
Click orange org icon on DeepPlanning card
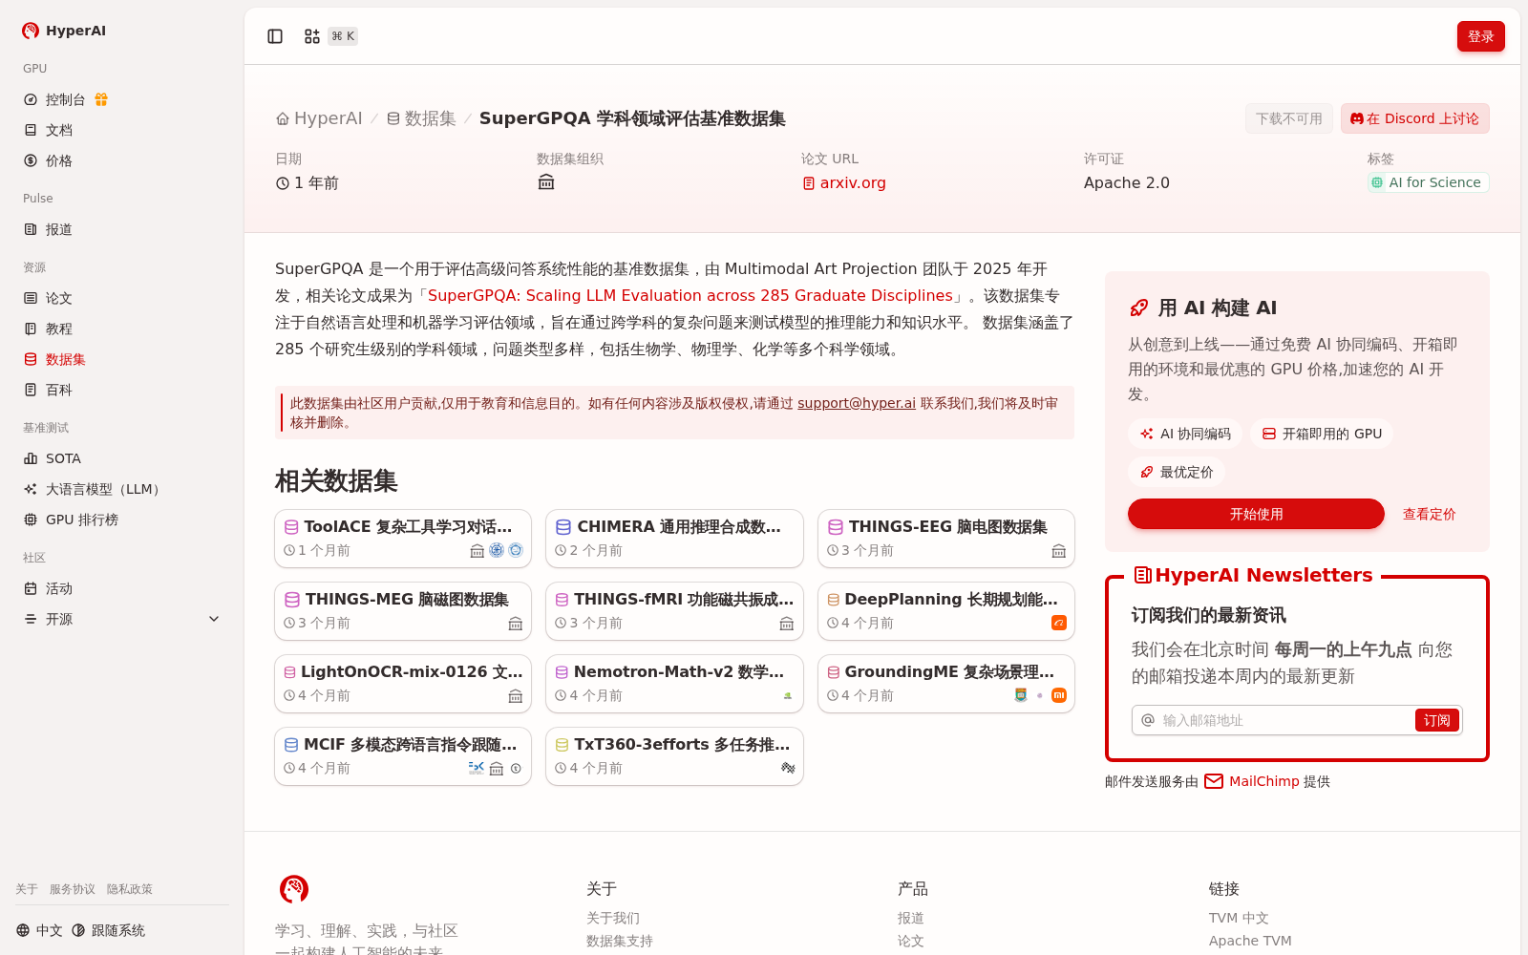[x=1059, y=623]
